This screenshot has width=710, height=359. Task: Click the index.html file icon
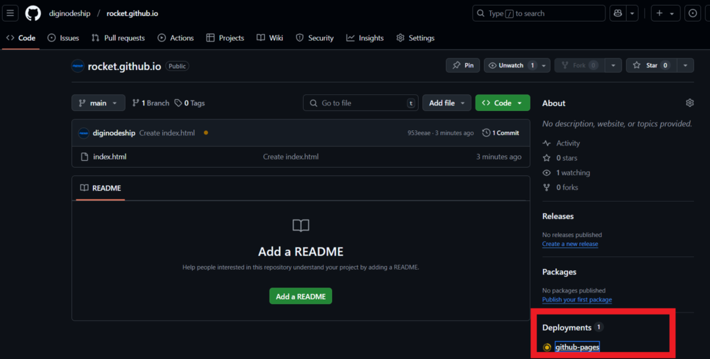point(84,157)
